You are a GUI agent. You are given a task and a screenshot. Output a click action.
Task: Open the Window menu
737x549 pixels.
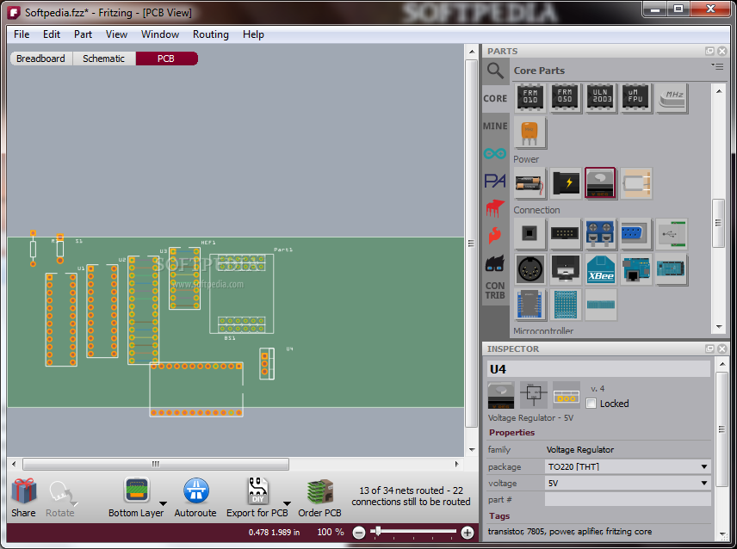(x=160, y=34)
